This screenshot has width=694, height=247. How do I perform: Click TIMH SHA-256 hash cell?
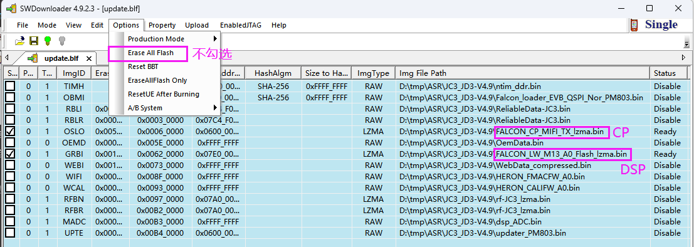pos(273,86)
